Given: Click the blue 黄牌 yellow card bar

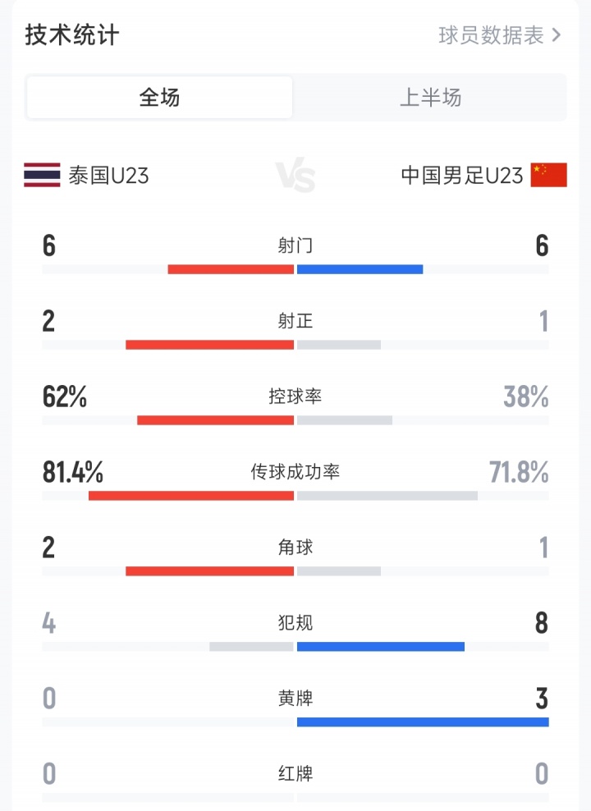Looking at the screenshot, I should [x=423, y=722].
